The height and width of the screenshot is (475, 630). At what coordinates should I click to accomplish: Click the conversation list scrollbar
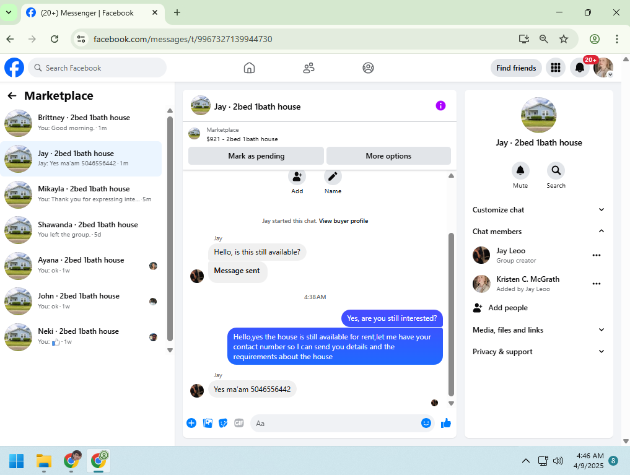(x=170, y=229)
